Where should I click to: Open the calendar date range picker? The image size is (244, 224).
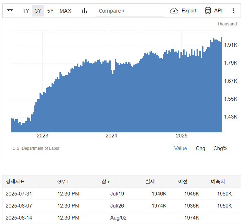pyautogui.click(x=10, y=11)
